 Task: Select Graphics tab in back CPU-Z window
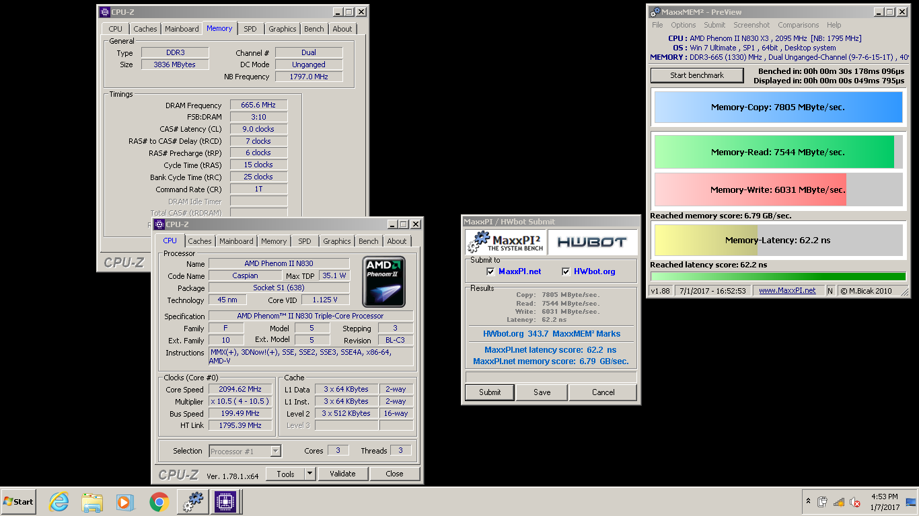click(283, 29)
